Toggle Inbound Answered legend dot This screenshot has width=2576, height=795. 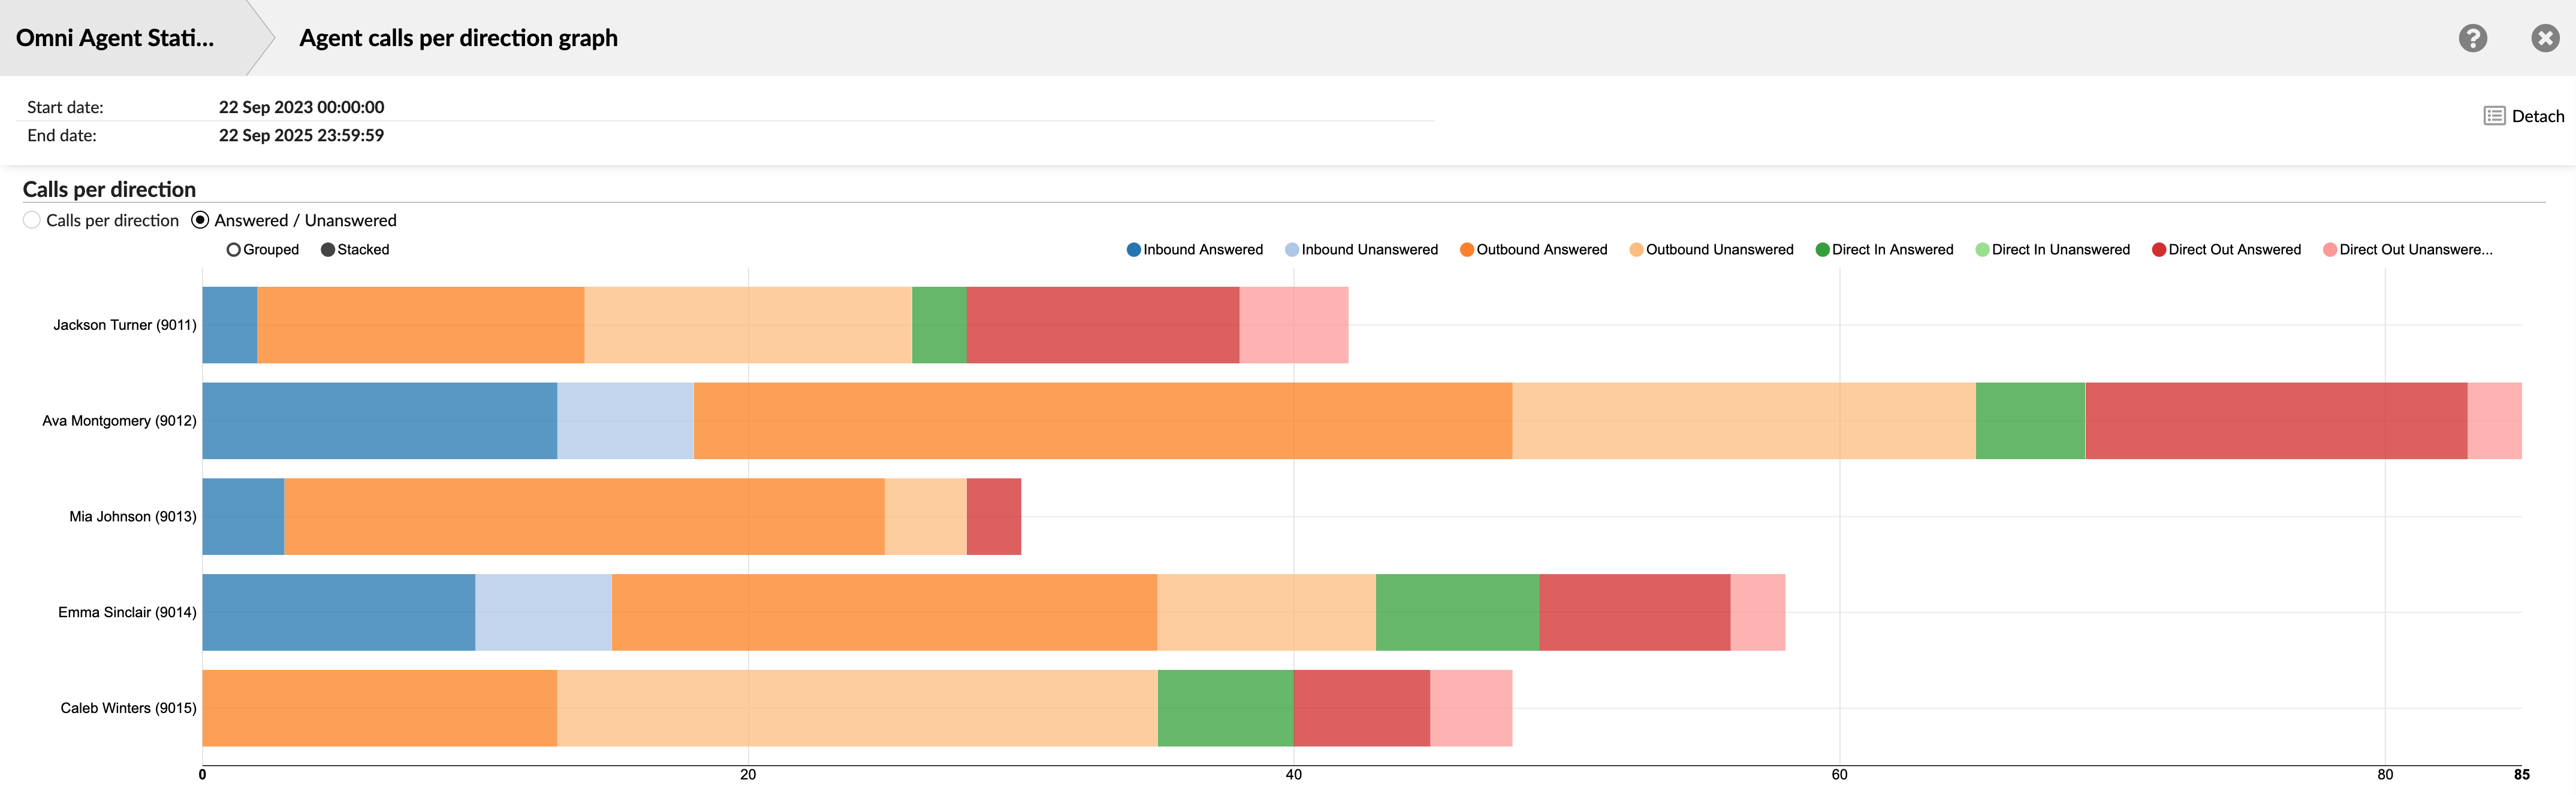1133,250
